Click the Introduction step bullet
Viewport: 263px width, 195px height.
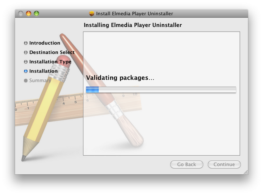pos(25,43)
